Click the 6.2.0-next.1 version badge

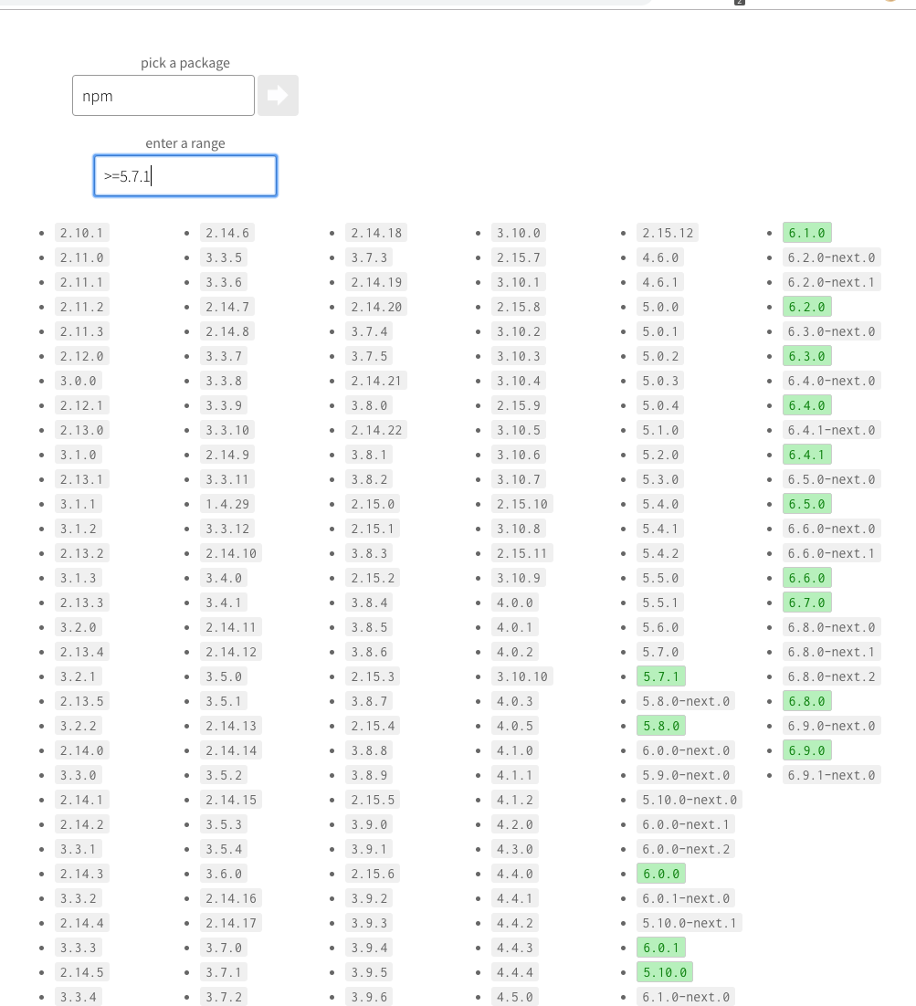pyautogui.click(x=831, y=282)
